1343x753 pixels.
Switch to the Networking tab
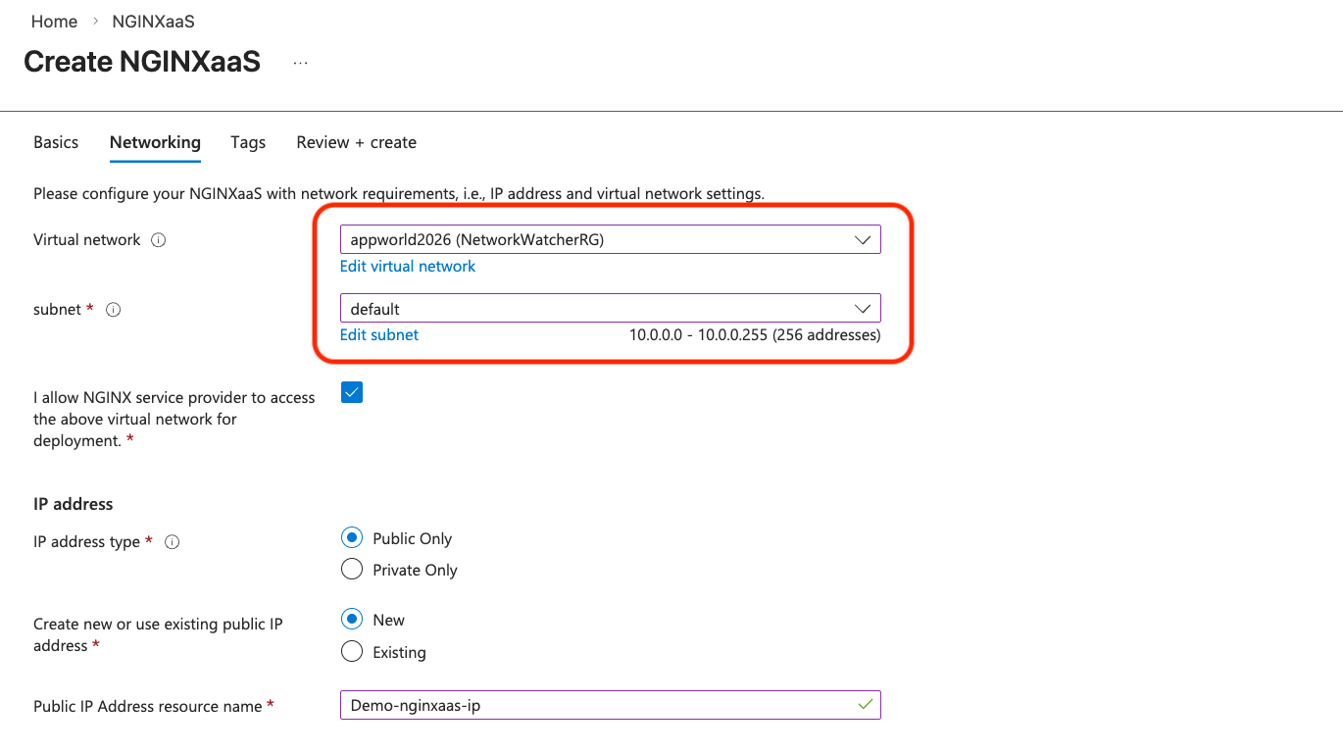point(155,142)
